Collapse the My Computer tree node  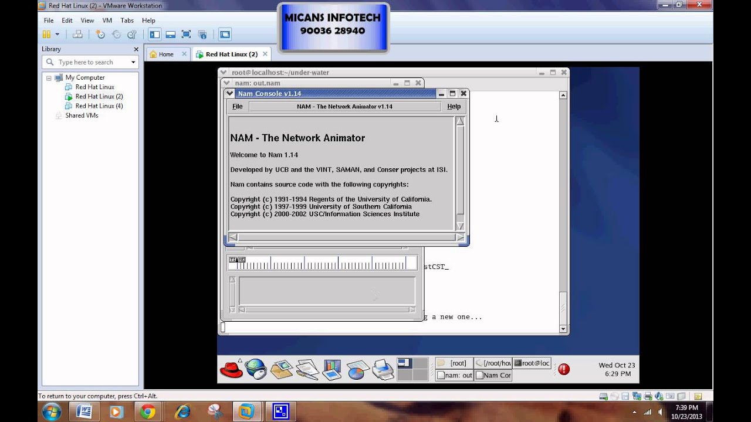tap(49, 77)
